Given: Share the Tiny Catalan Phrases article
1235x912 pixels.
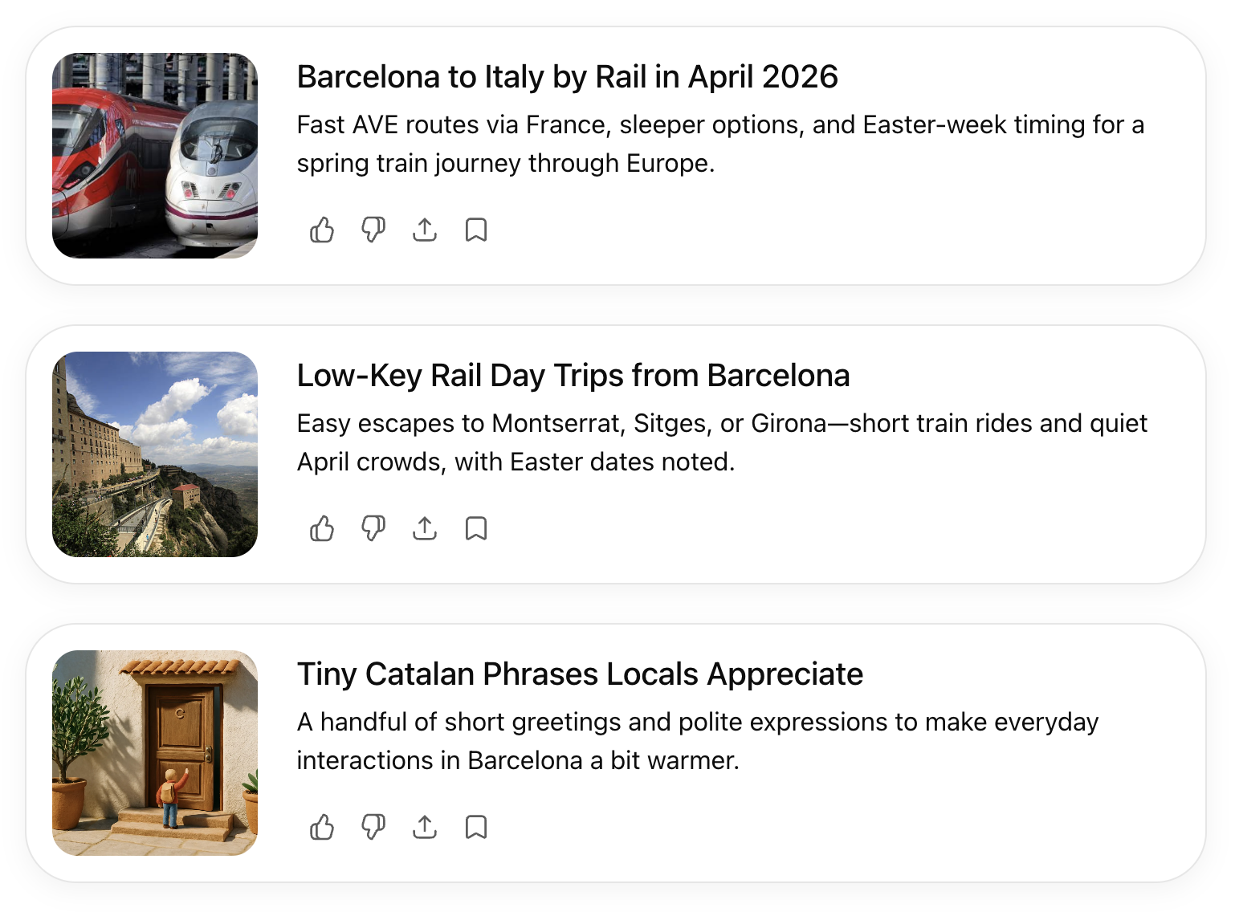Looking at the screenshot, I should (425, 827).
